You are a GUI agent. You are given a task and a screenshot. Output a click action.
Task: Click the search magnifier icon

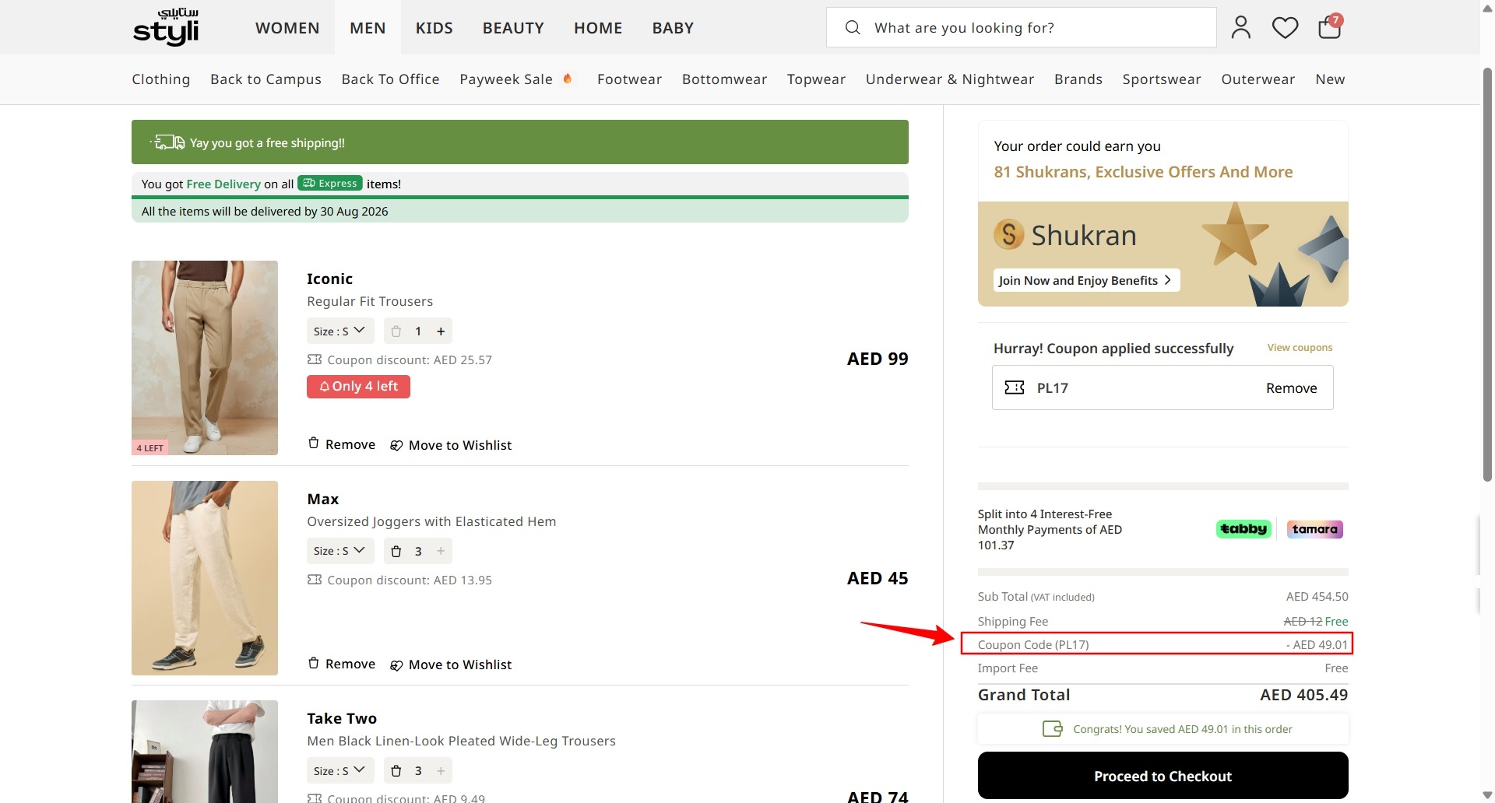click(x=853, y=27)
